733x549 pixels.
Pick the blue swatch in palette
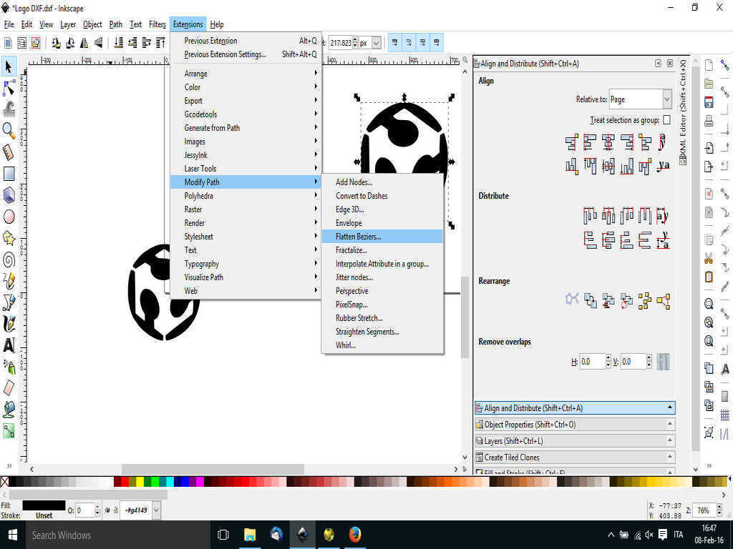[x=185, y=482]
